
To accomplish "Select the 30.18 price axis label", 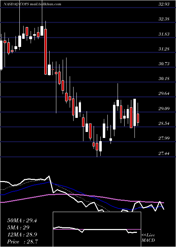I will pos(164,79).
